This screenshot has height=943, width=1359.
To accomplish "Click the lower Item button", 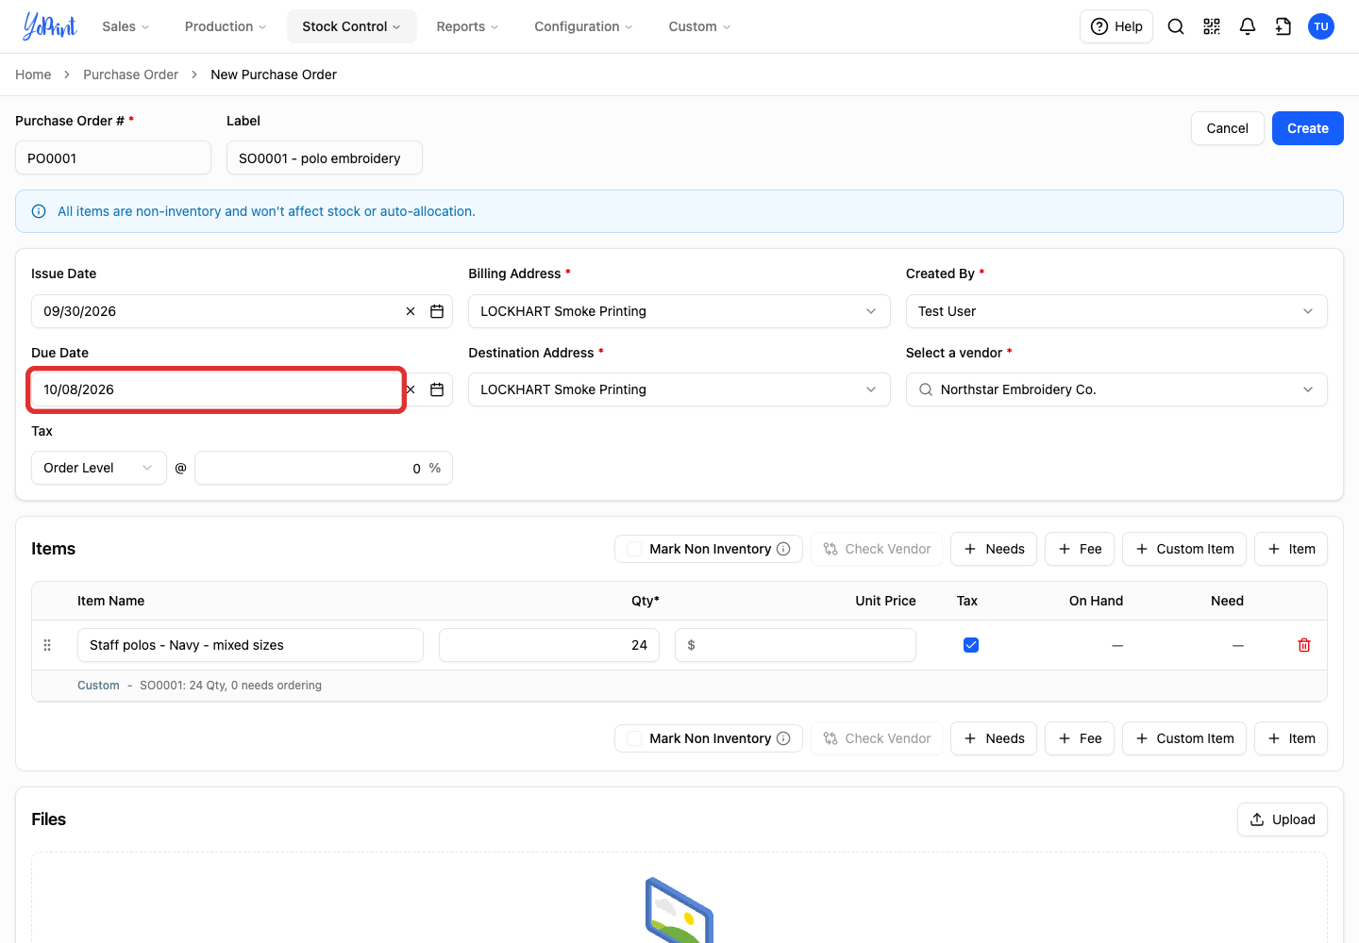I will coord(1291,738).
